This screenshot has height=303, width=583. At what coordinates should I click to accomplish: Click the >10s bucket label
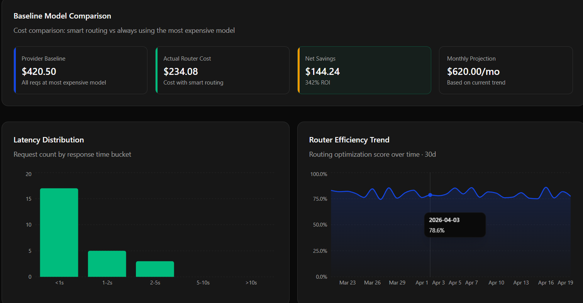pos(251,283)
